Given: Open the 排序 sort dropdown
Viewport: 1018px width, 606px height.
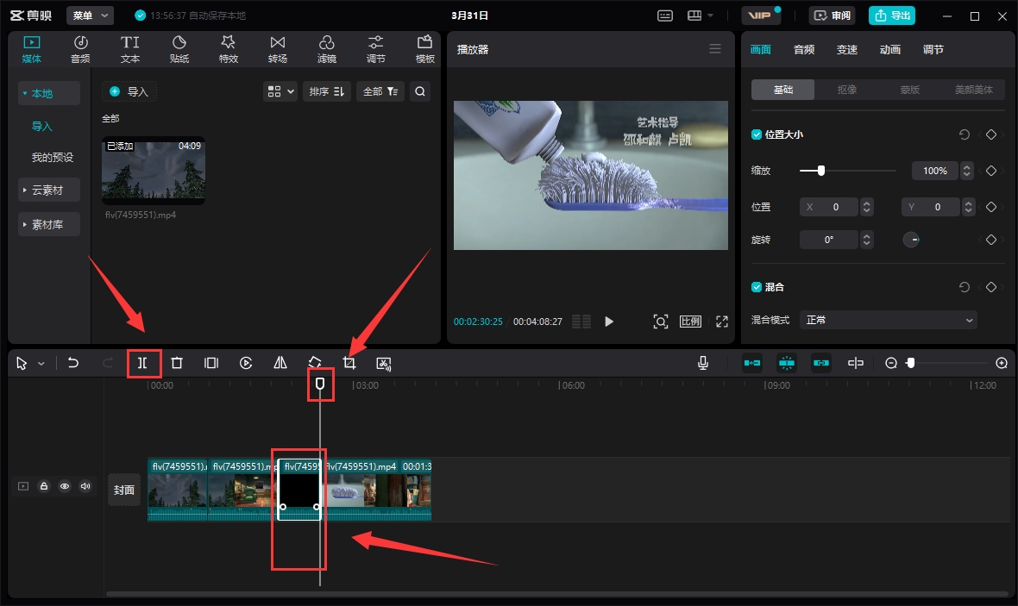Looking at the screenshot, I should click(327, 91).
